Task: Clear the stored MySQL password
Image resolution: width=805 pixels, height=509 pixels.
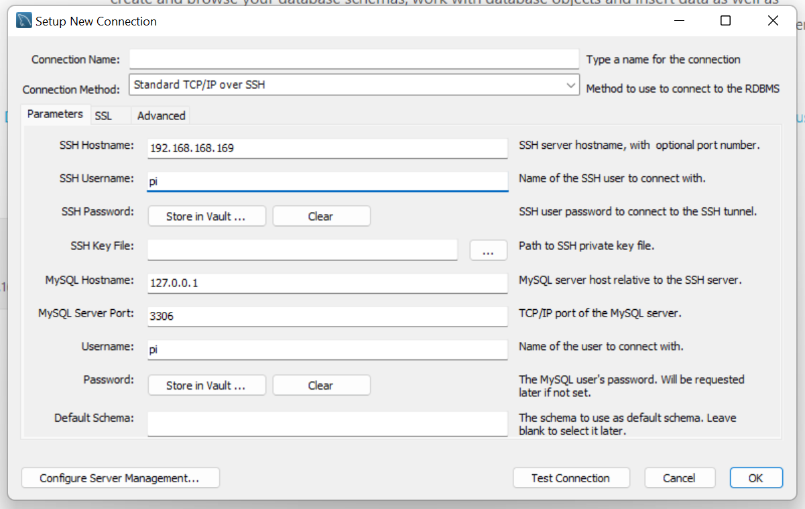Action: click(321, 385)
